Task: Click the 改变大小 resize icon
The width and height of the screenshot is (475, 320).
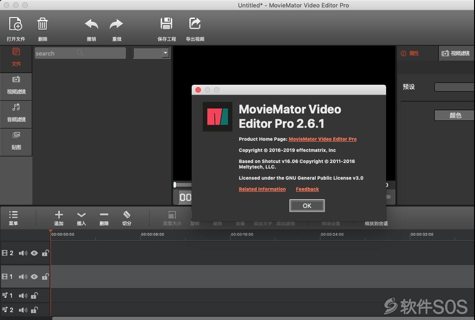Action: coord(172,215)
